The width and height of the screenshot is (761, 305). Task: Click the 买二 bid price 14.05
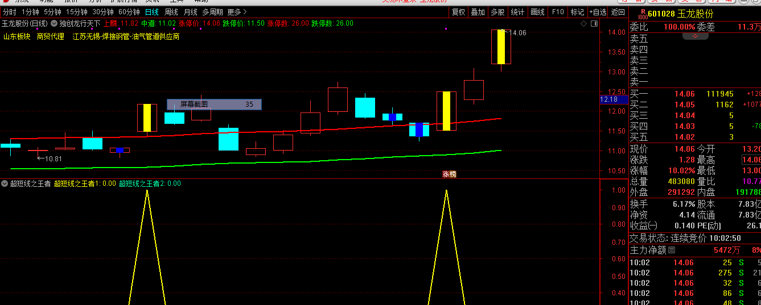[x=685, y=105]
